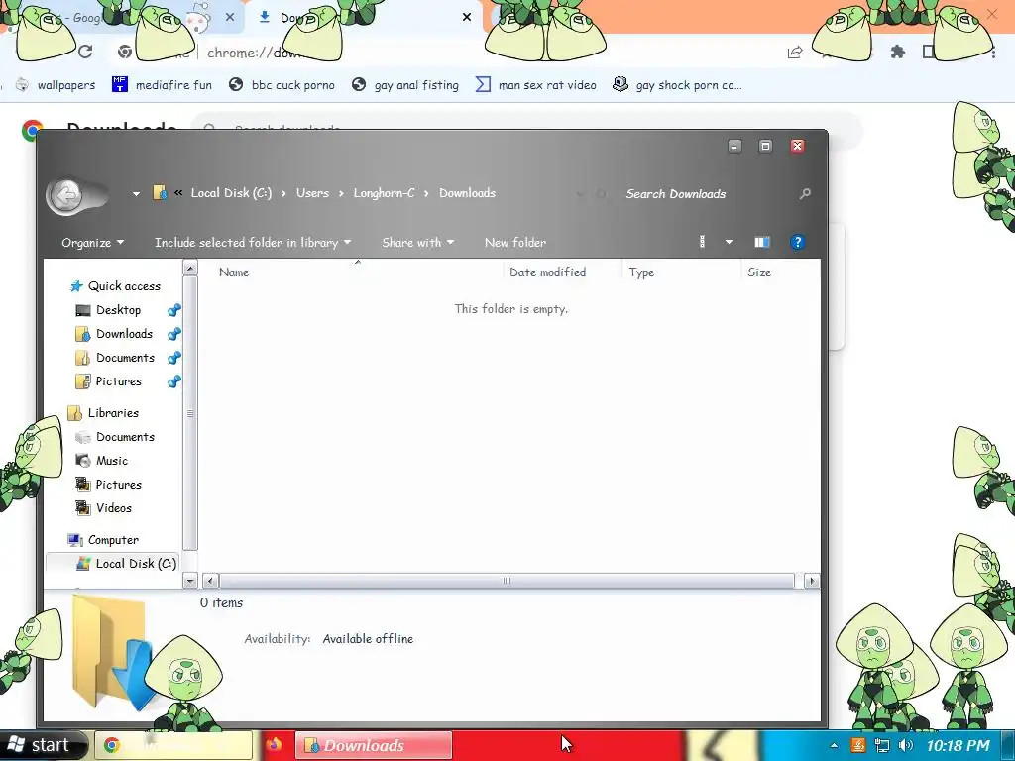Image resolution: width=1015 pixels, height=761 pixels.
Task: Open the Share with menu
Action: [x=417, y=243]
